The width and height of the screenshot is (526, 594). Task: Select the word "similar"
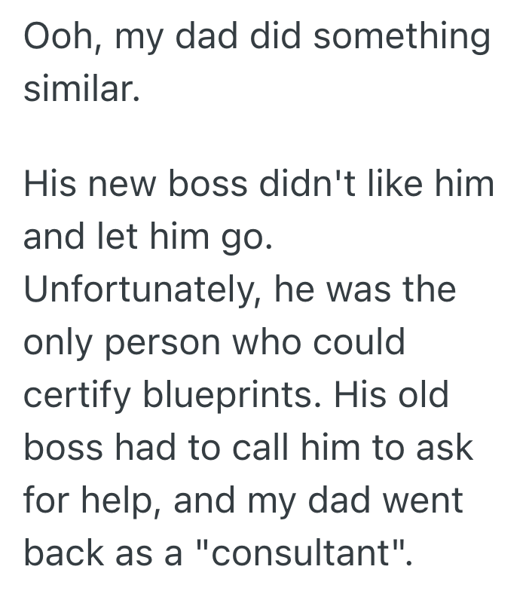(78, 90)
